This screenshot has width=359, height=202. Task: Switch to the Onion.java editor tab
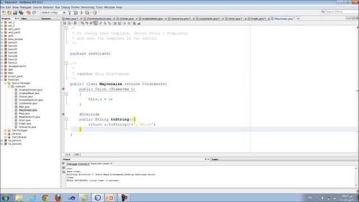[234, 19]
